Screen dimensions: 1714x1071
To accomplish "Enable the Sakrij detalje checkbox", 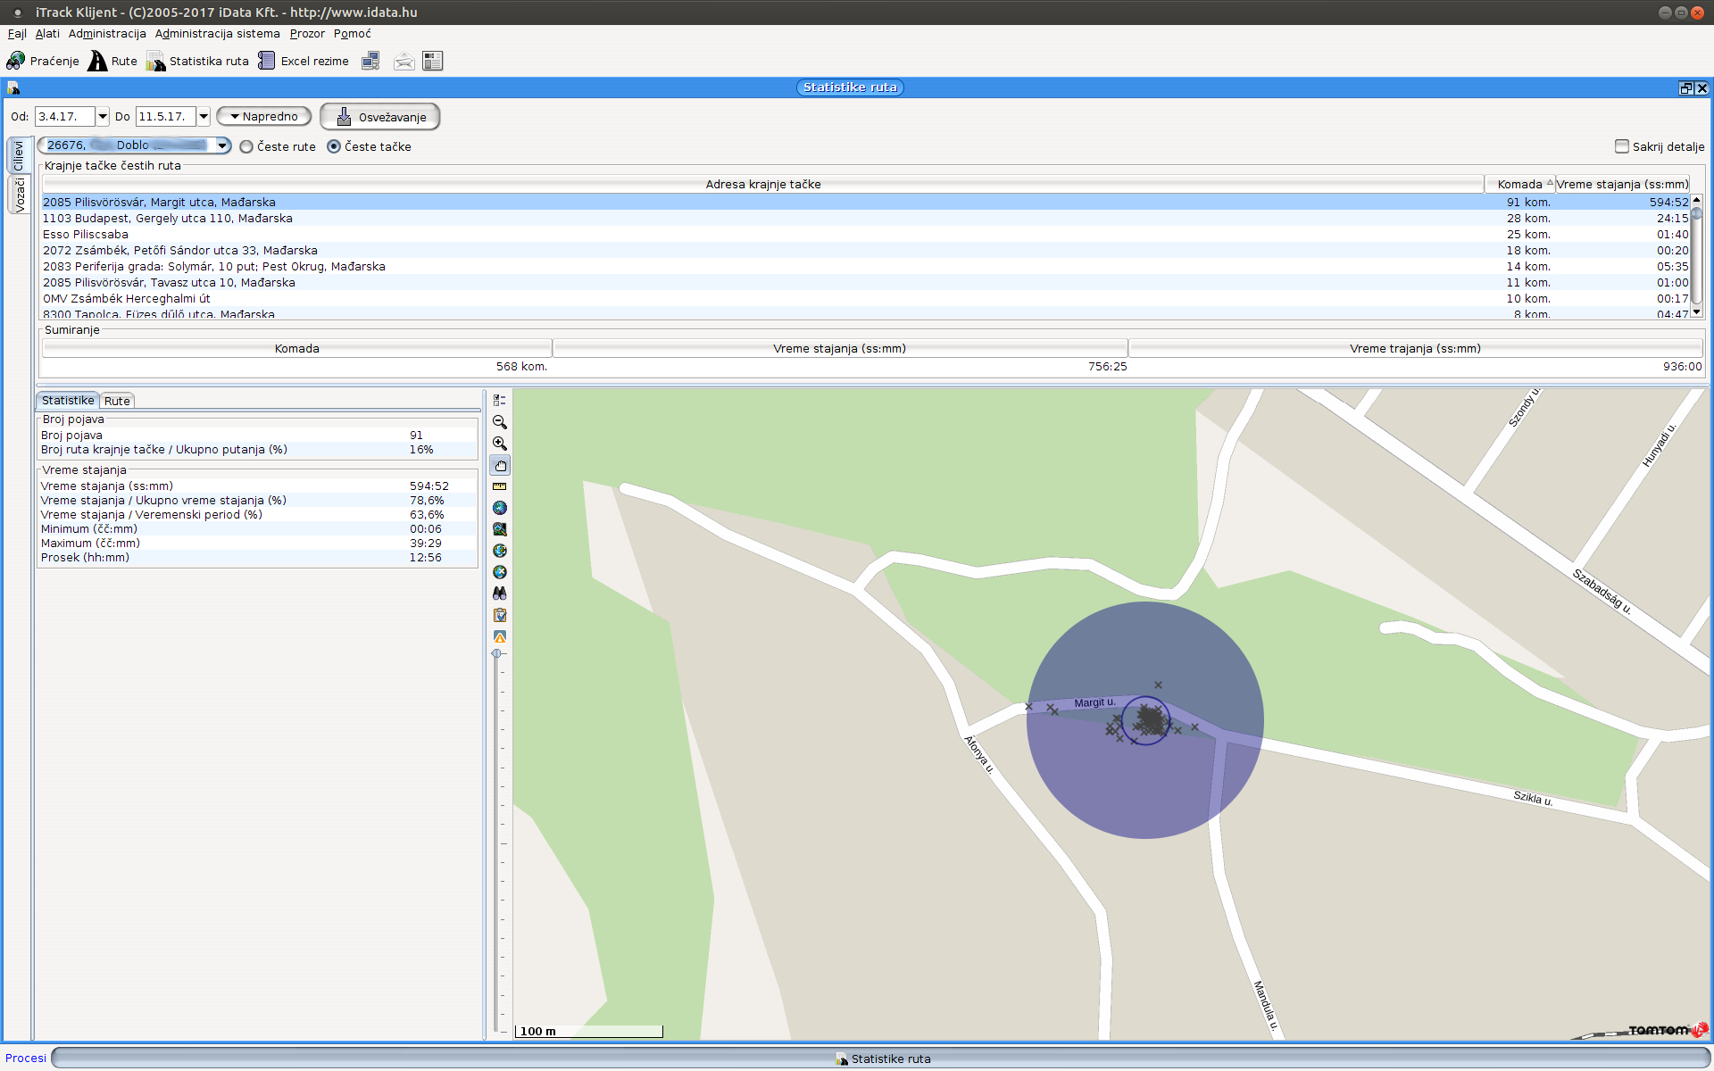I will pos(1621,146).
